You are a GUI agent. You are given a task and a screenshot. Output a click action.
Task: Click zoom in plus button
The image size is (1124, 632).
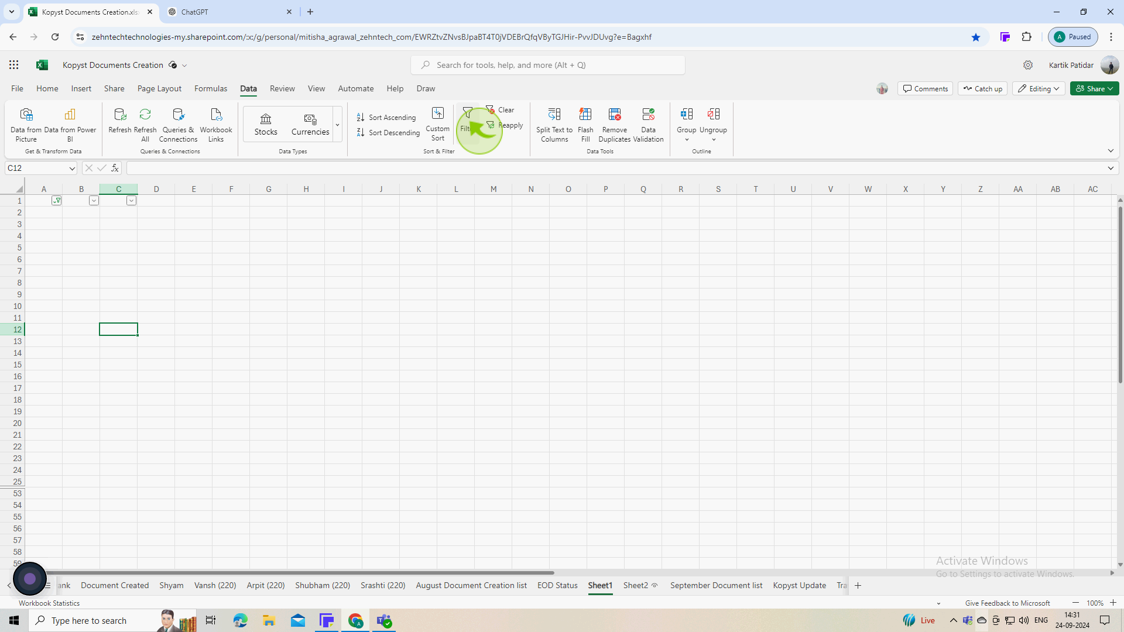1113,603
